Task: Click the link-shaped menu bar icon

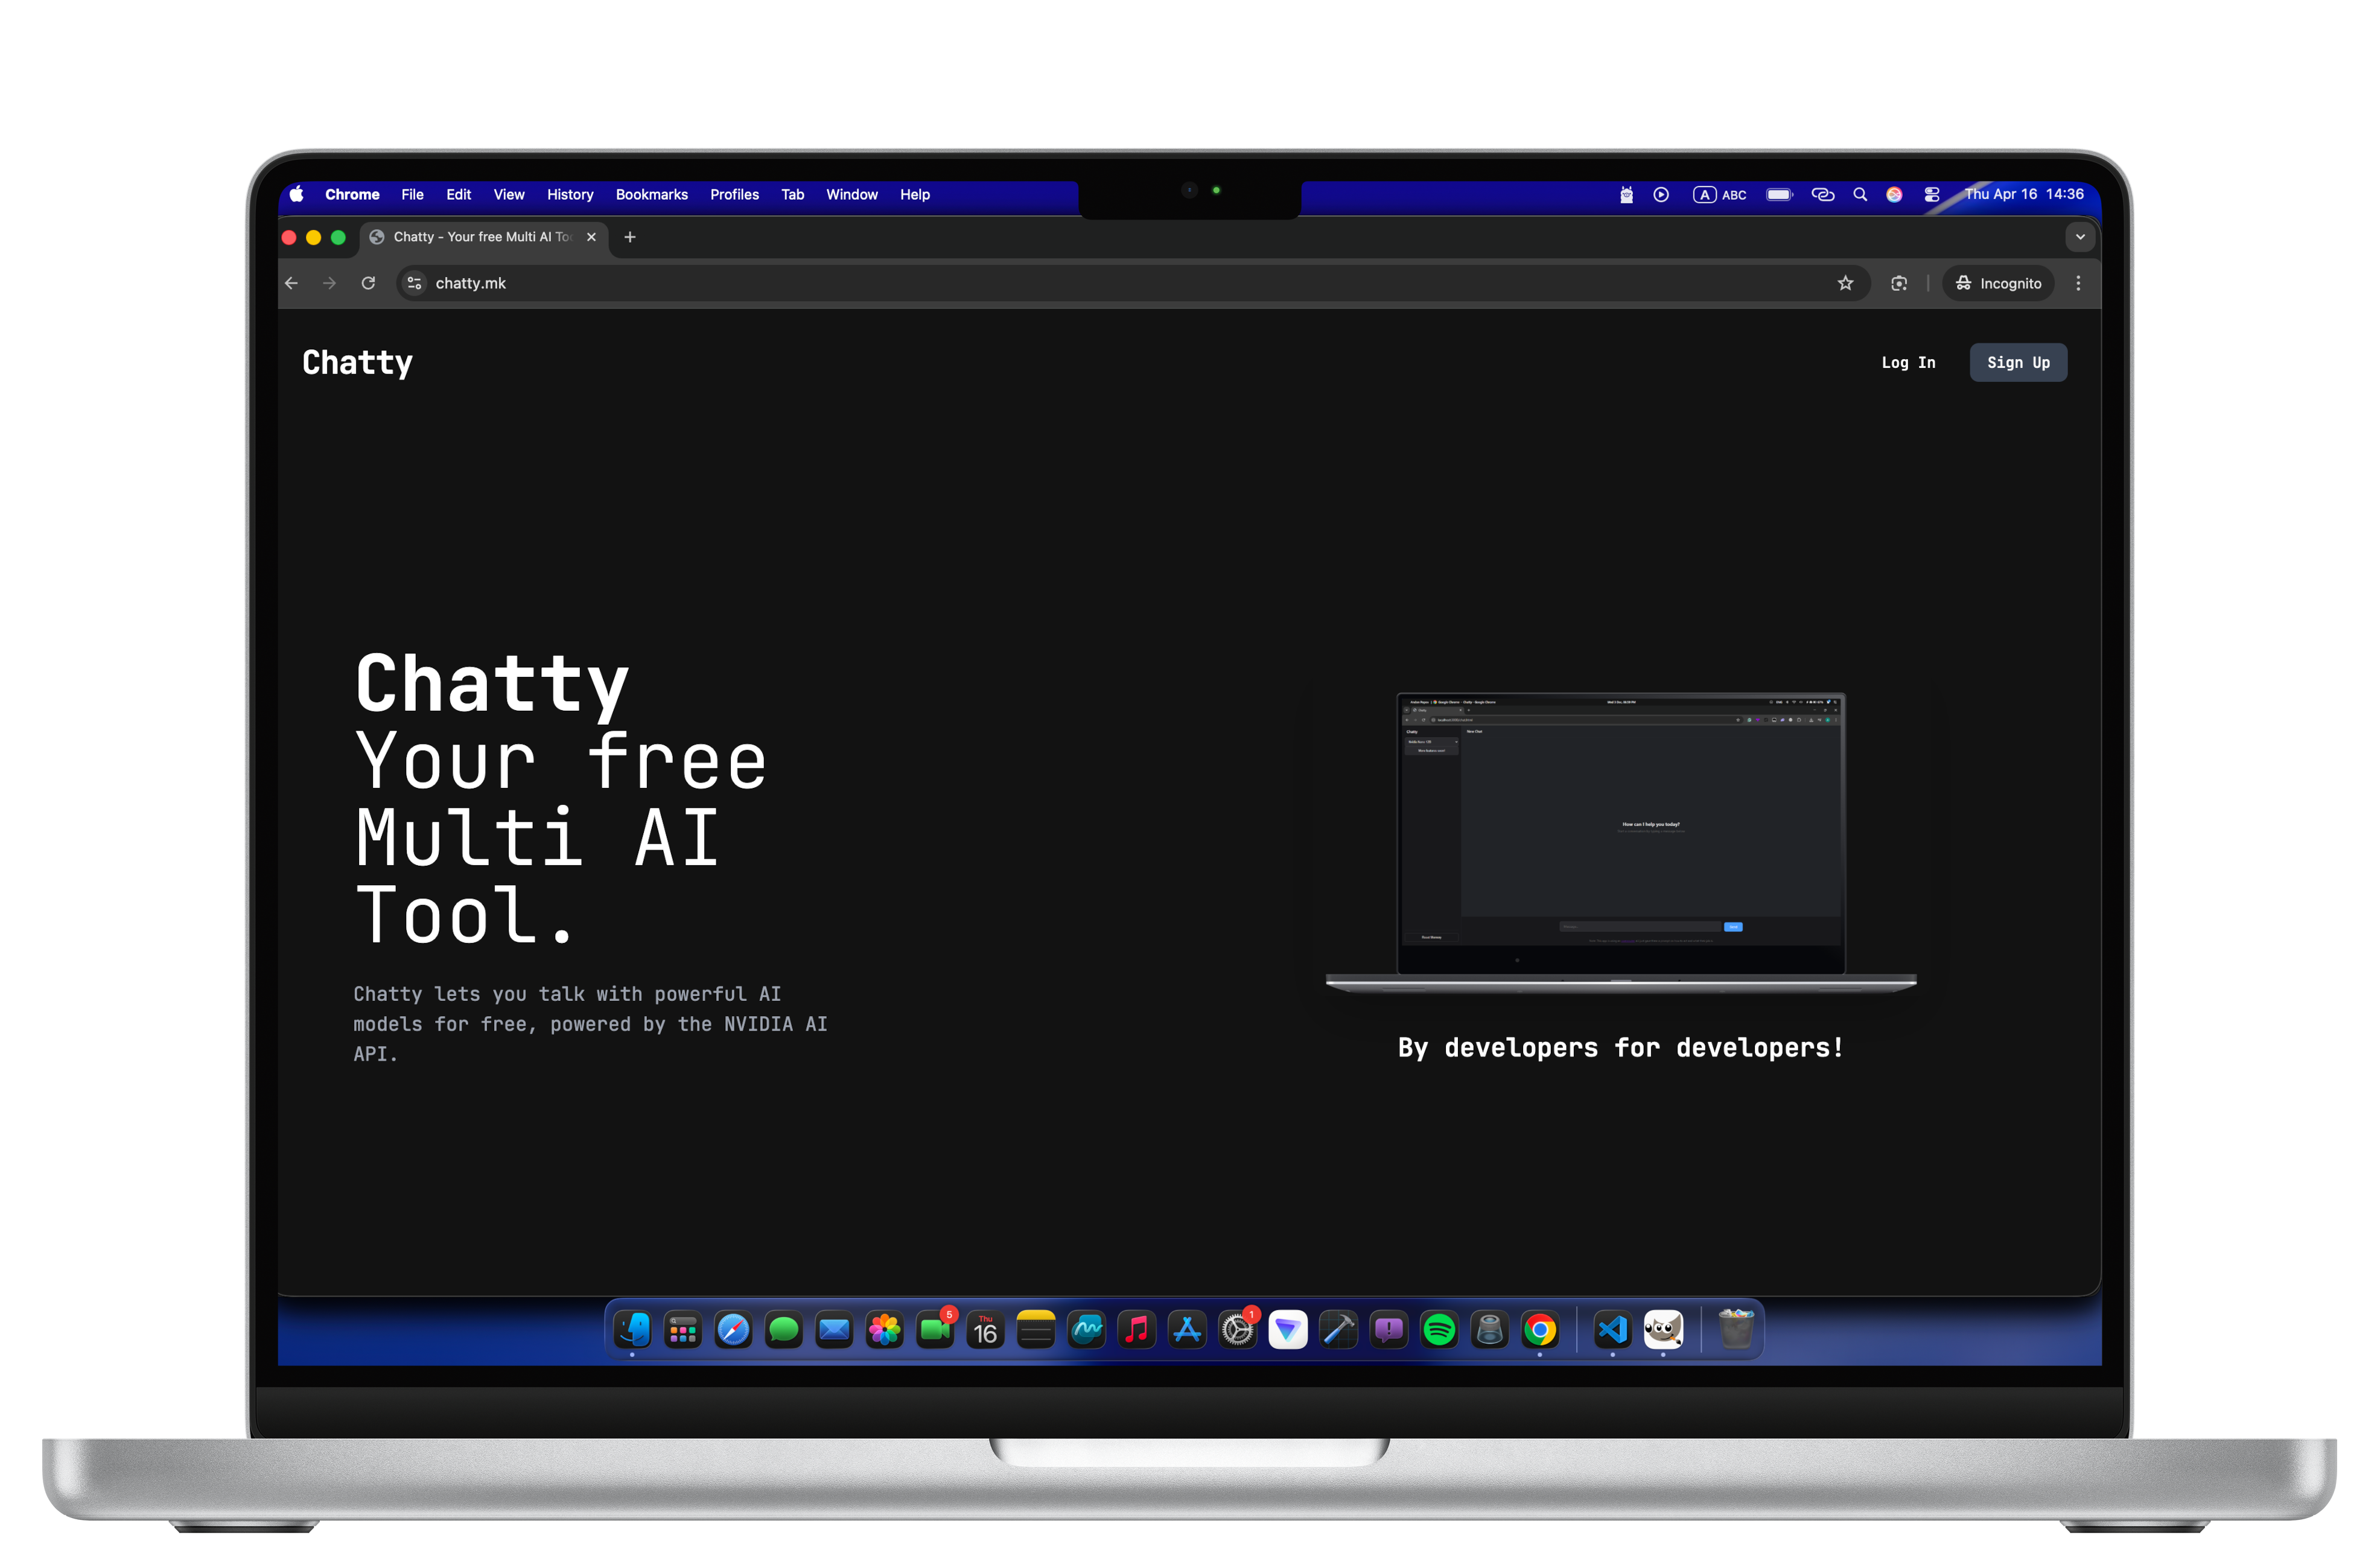Action: (1822, 195)
